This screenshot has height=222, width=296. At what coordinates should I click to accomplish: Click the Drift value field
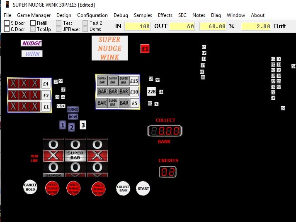(256, 26)
